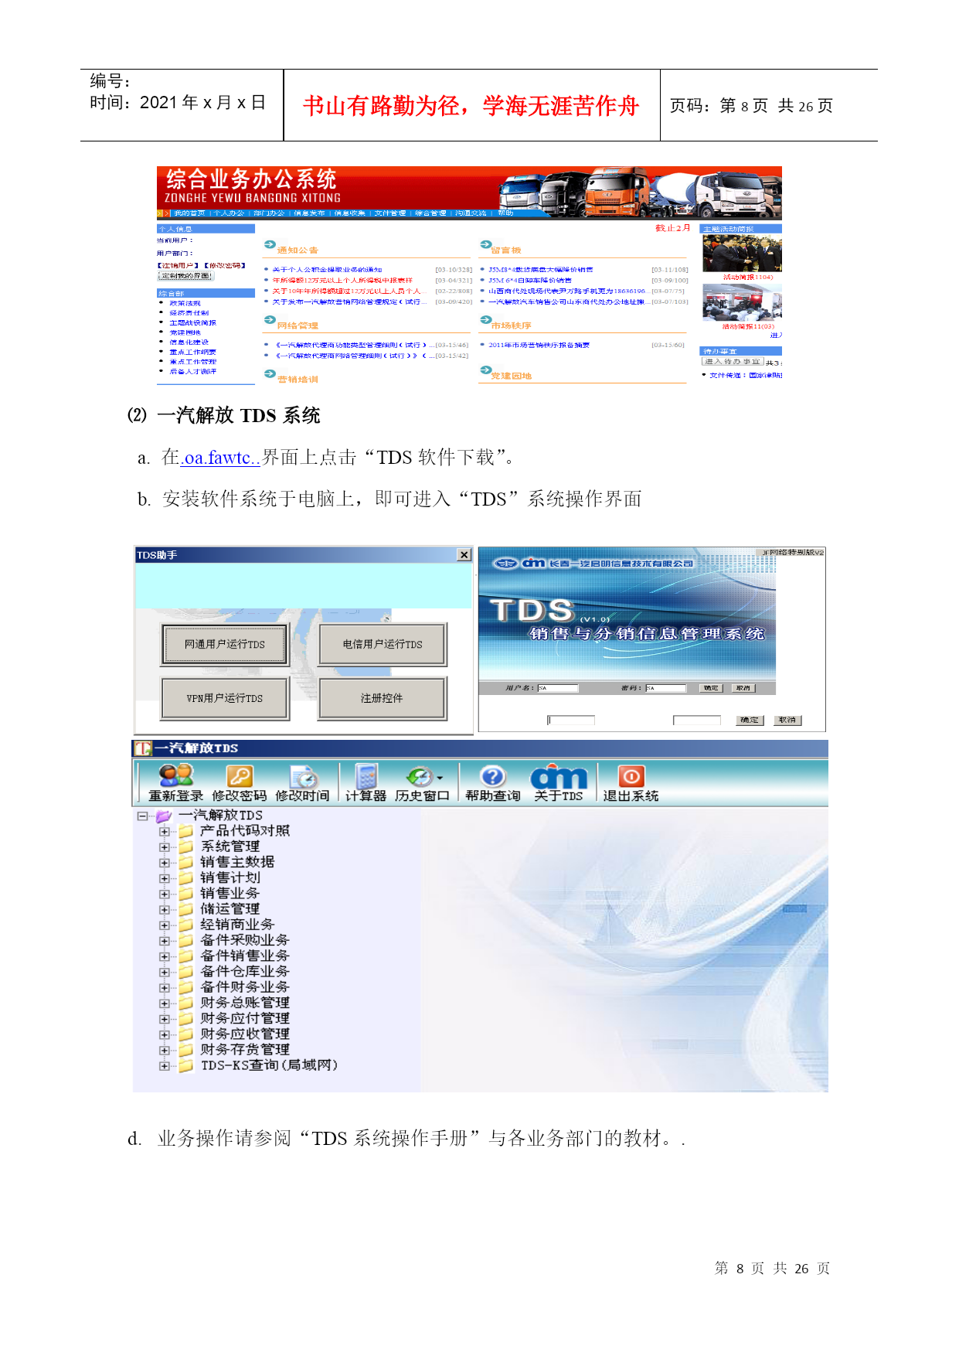Open the 重点工作纲要 sidebar link
The width and height of the screenshot is (959, 1356).
click(x=192, y=352)
